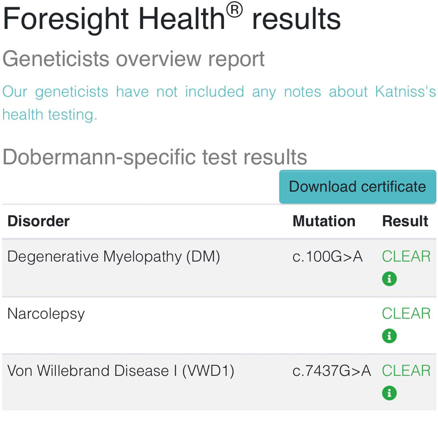Click the registered trademark symbol after Health
This screenshot has height=431, width=438.
click(x=234, y=11)
